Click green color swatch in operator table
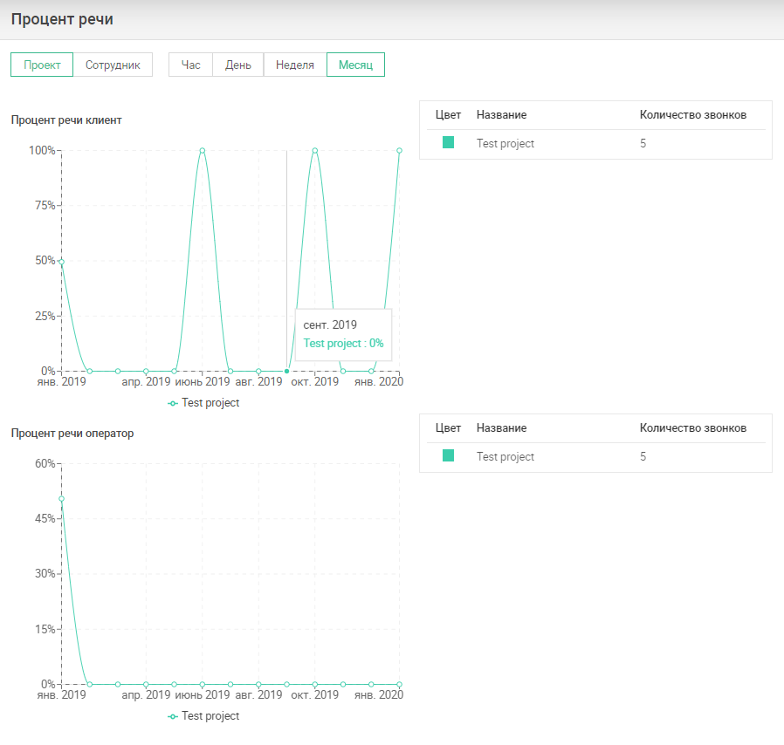 [x=449, y=455]
